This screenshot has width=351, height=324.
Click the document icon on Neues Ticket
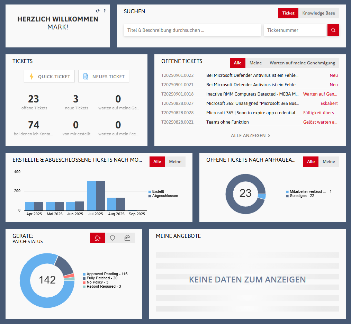pos(85,76)
